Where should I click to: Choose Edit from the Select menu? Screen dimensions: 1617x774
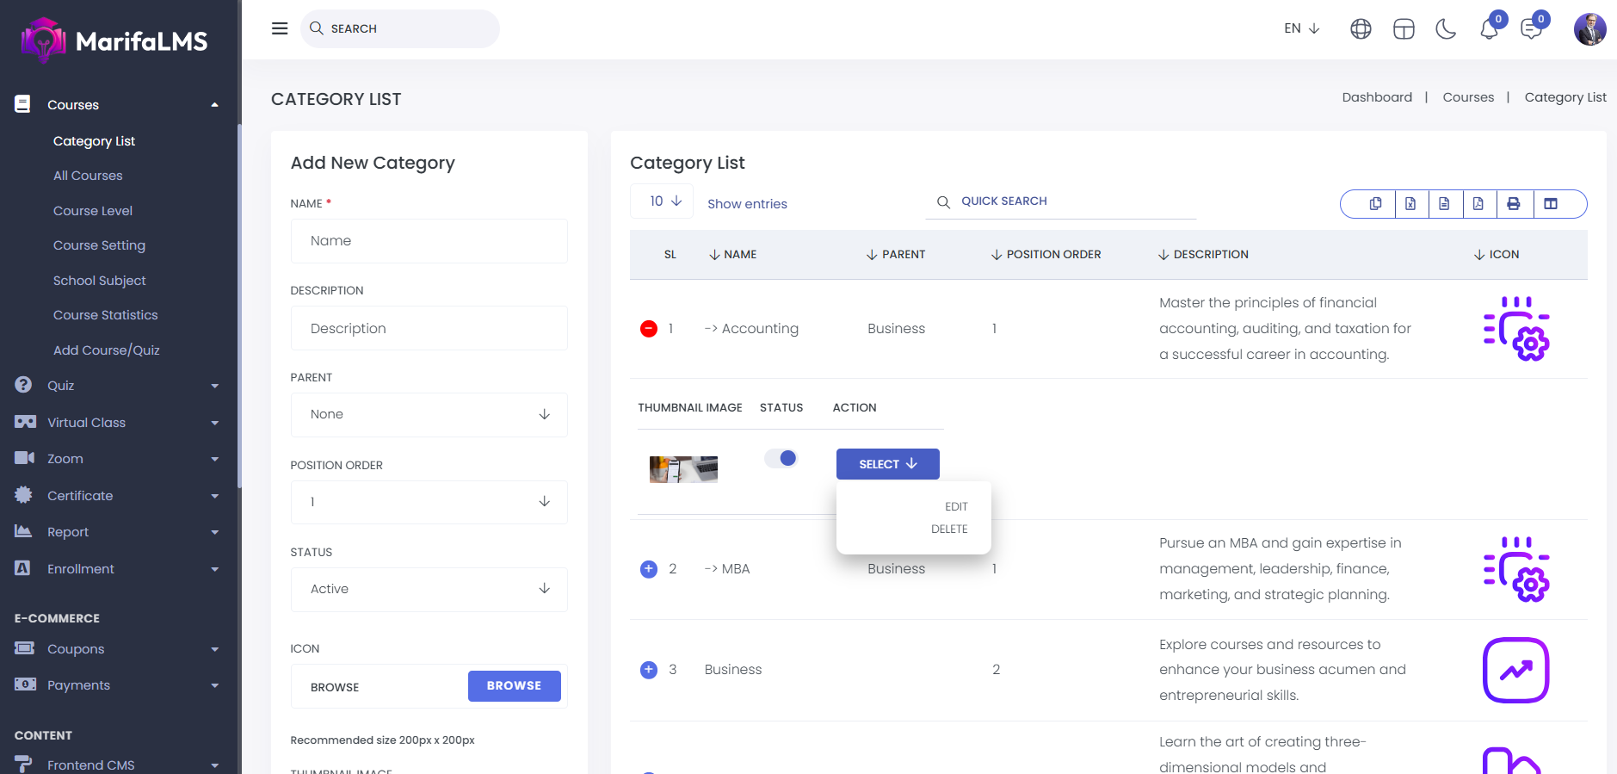(x=955, y=507)
